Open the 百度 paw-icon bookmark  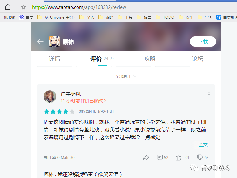point(26,17)
